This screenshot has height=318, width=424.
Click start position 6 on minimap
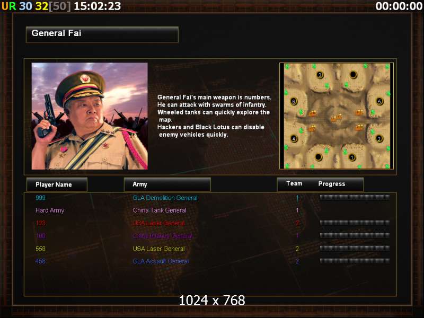[x=294, y=101]
